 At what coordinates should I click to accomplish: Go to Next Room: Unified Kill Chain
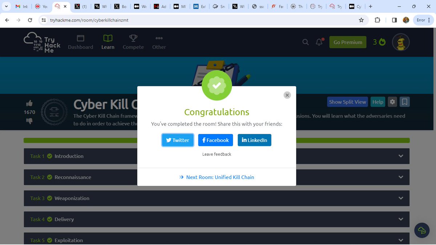point(217,177)
